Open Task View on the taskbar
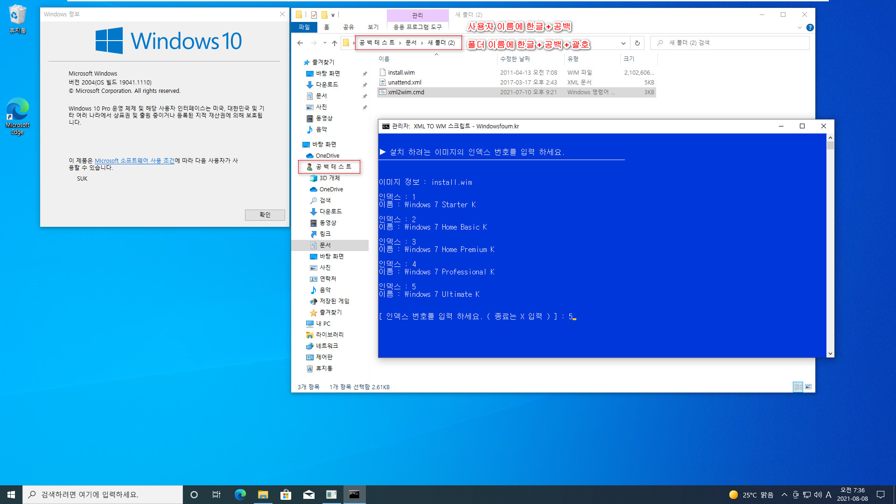The width and height of the screenshot is (896, 504). point(217,495)
